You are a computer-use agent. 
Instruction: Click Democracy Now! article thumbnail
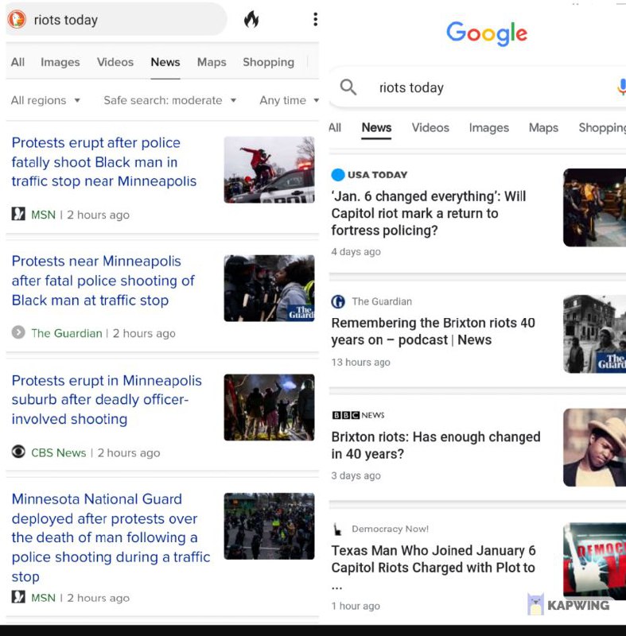pyautogui.click(x=594, y=561)
